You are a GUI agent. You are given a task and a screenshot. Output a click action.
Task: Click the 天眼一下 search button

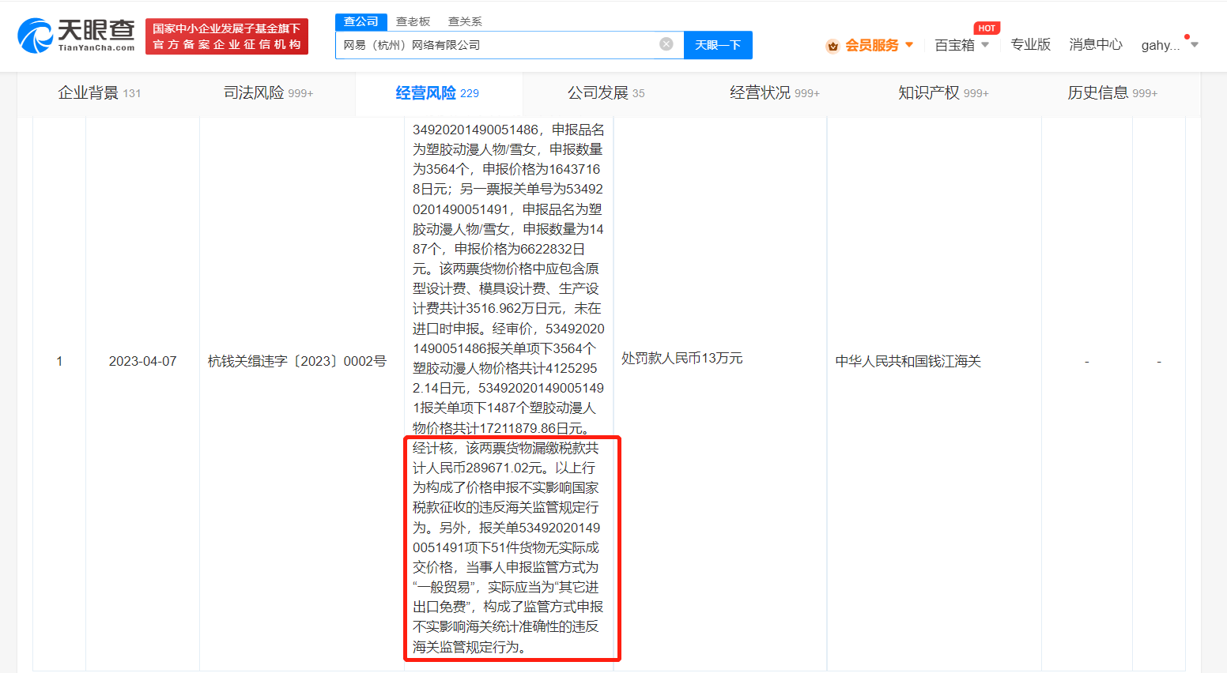(x=718, y=45)
